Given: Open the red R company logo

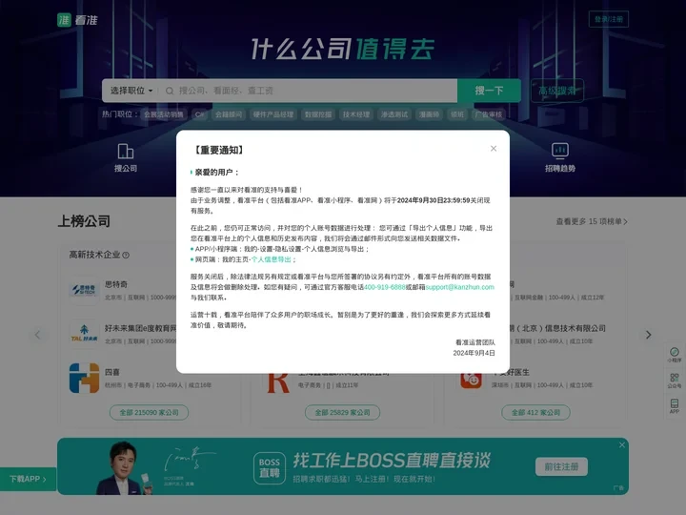Looking at the screenshot, I should tap(278, 382).
